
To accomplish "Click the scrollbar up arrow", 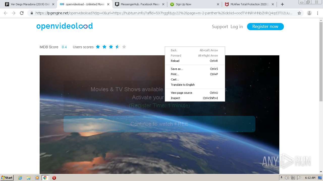I will [321, 20].
